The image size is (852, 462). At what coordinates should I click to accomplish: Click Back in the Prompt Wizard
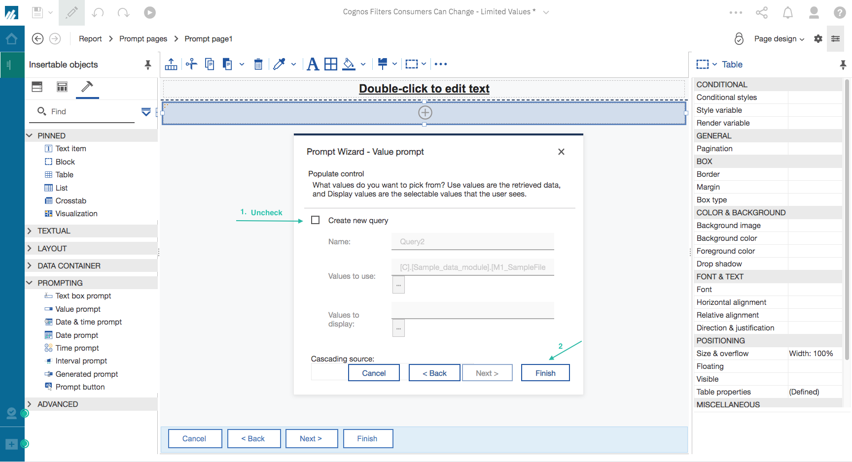434,373
